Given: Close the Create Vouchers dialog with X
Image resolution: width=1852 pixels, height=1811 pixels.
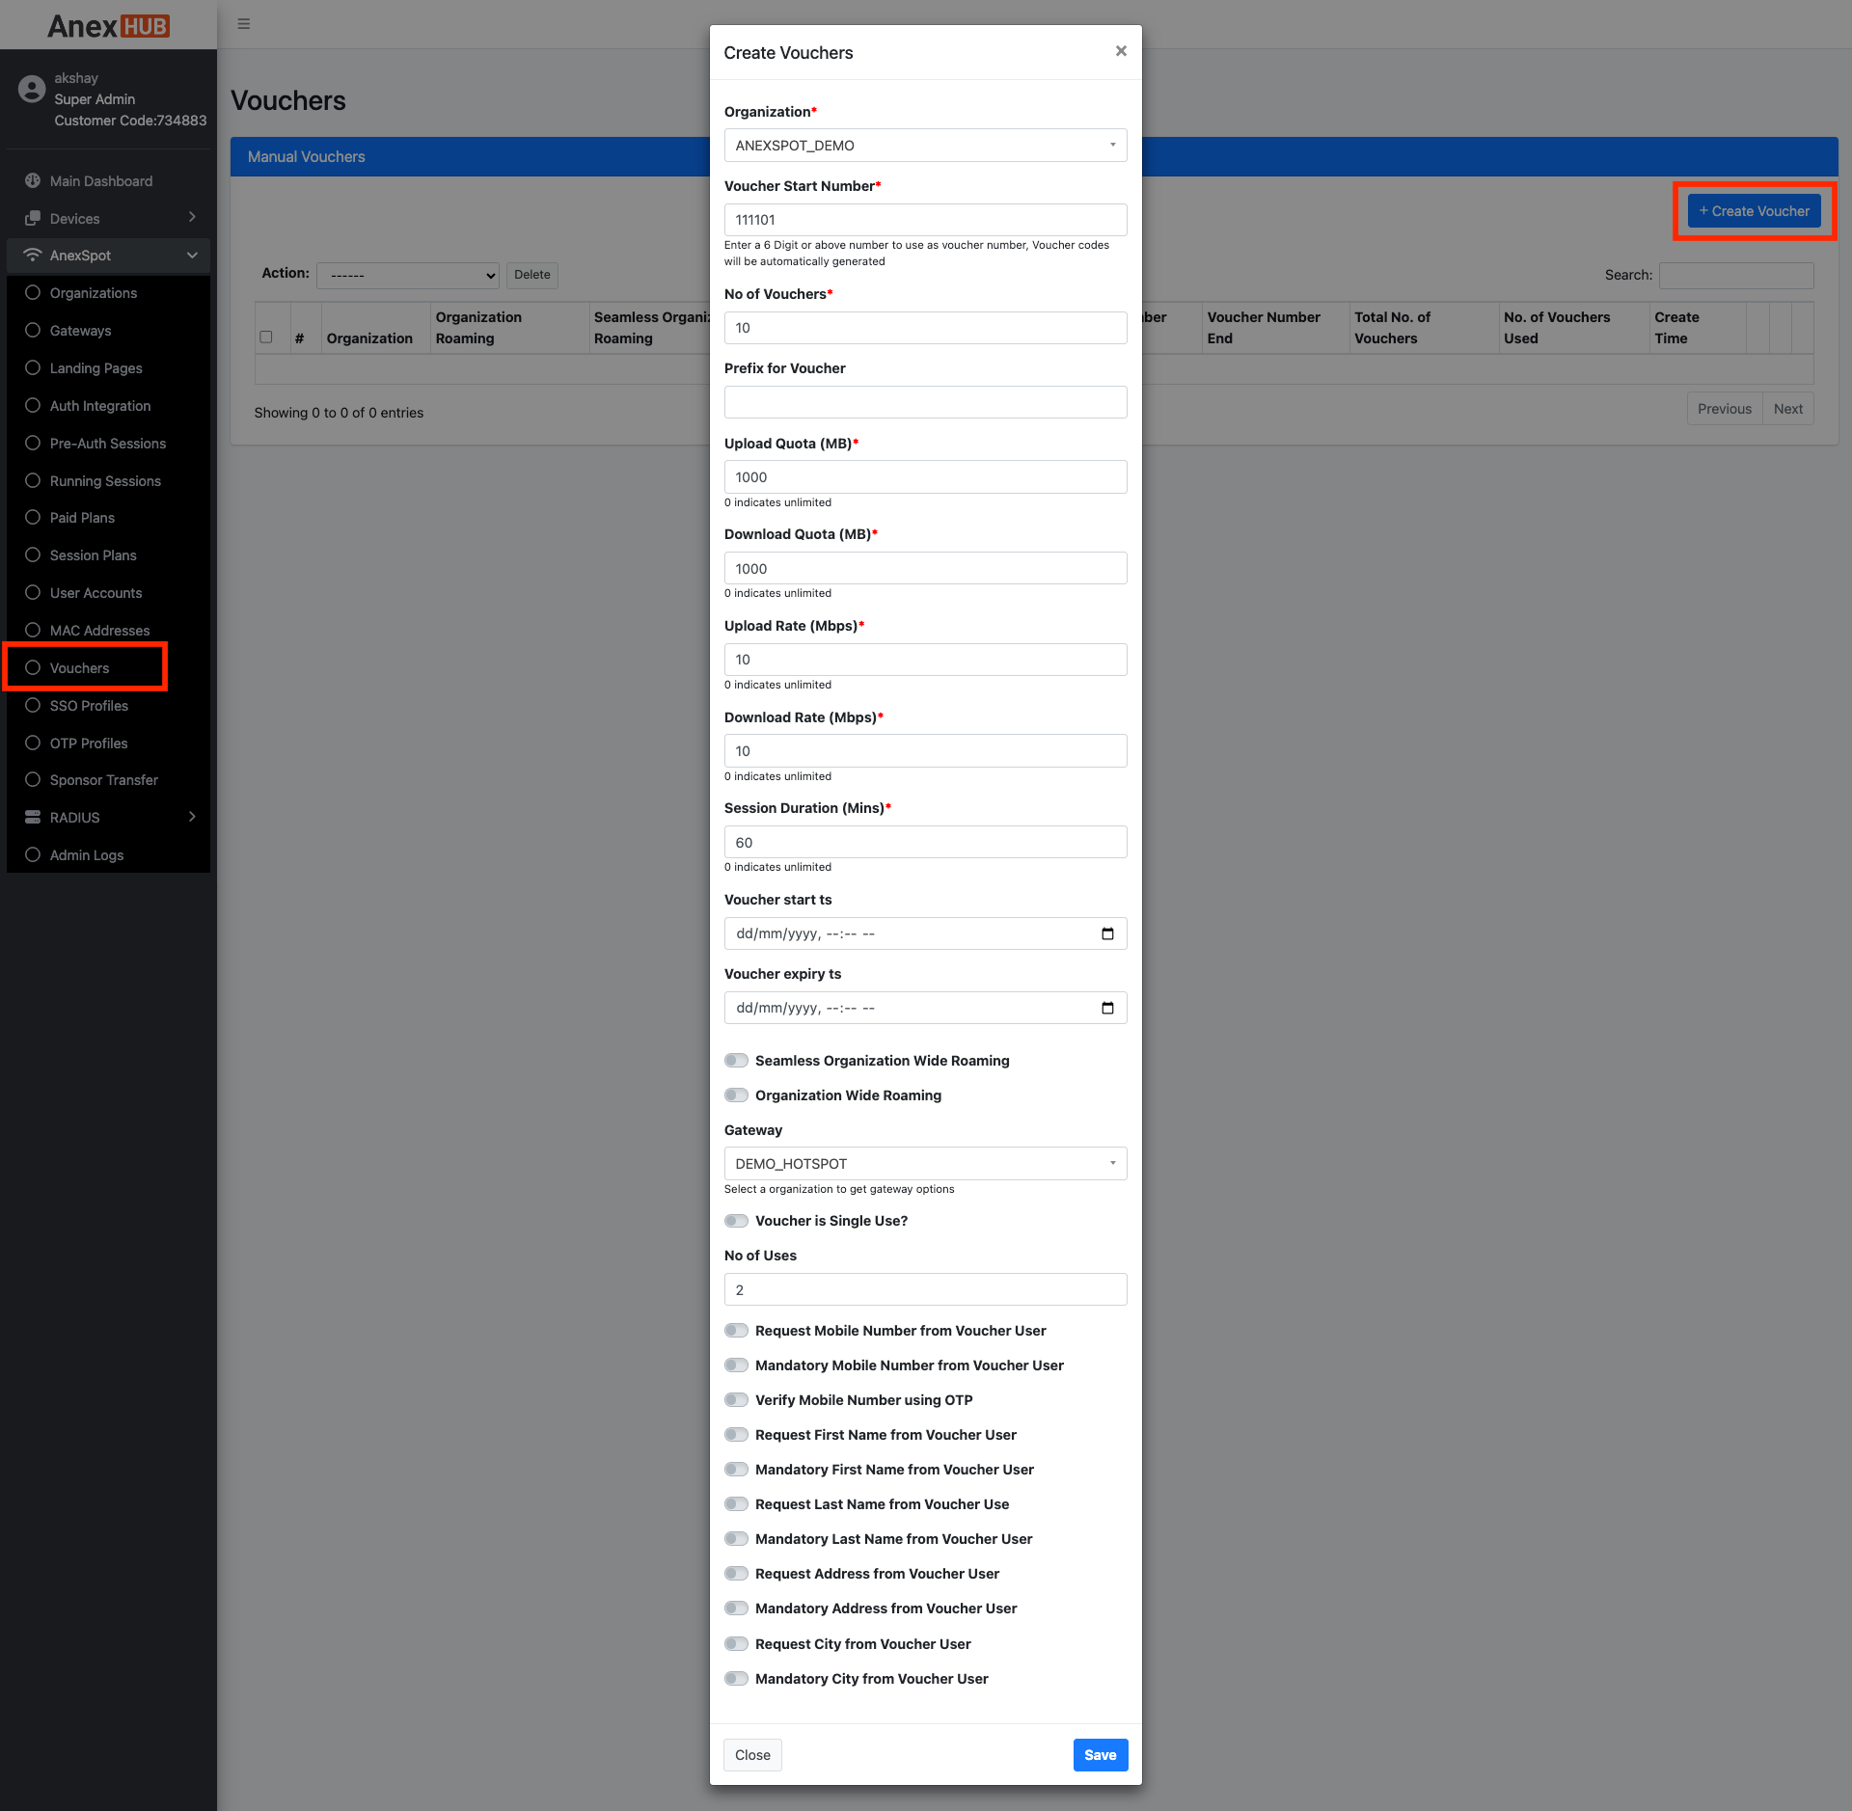Looking at the screenshot, I should (x=1121, y=51).
